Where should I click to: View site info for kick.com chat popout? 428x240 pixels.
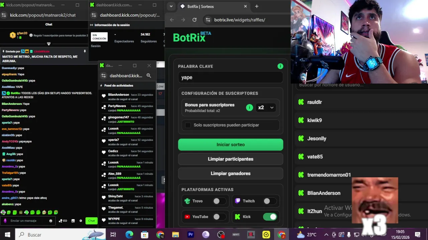pyautogui.click(x=4, y=15)
